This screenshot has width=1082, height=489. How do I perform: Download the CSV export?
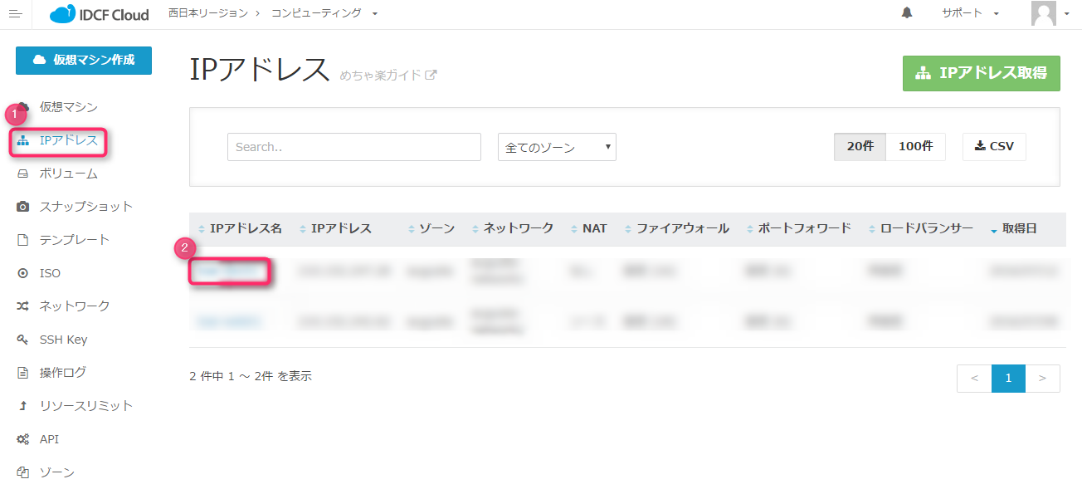pyautogui.click(x=994, y=146)
